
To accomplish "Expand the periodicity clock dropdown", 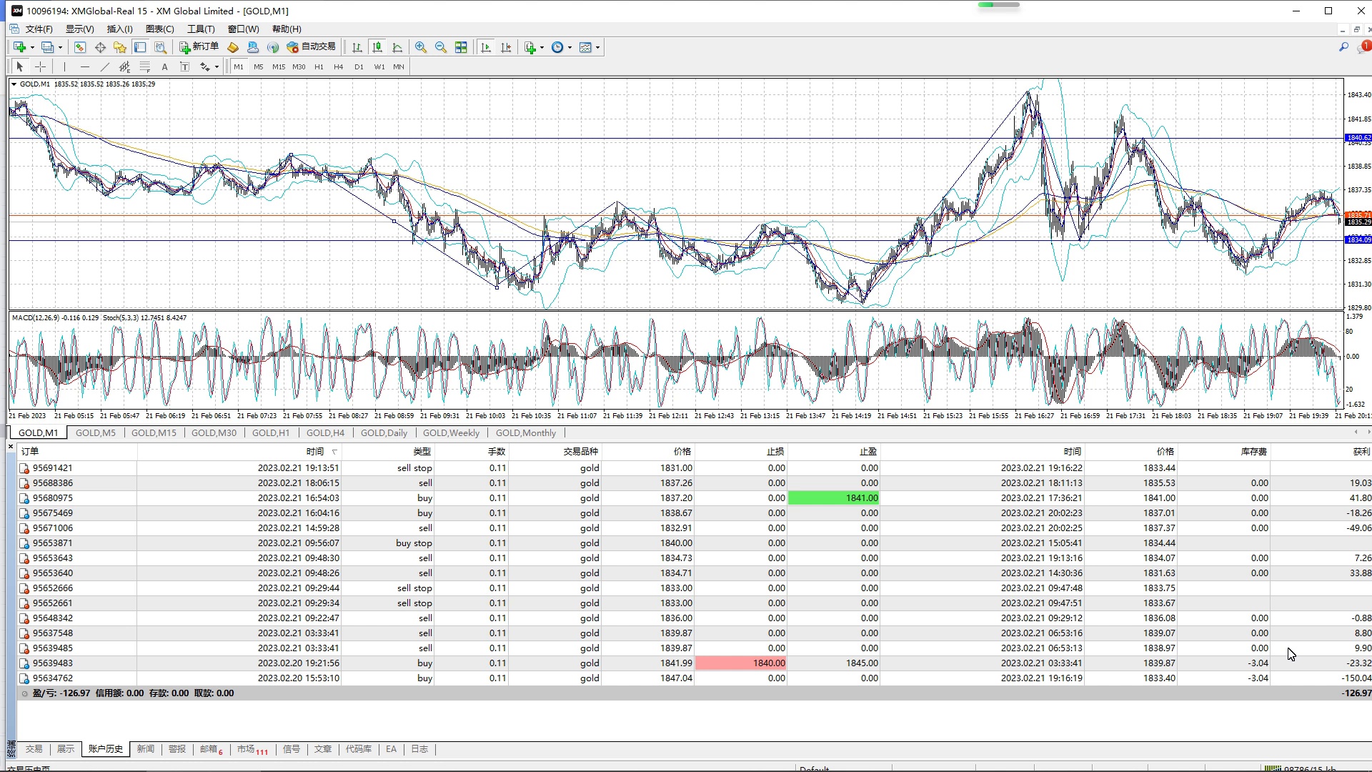I will pyautogui.click(x=570, y=47).
